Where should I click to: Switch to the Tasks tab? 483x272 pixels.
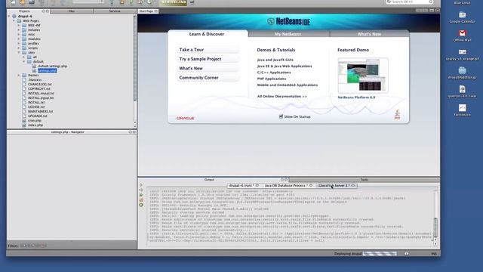coord(364,180)
